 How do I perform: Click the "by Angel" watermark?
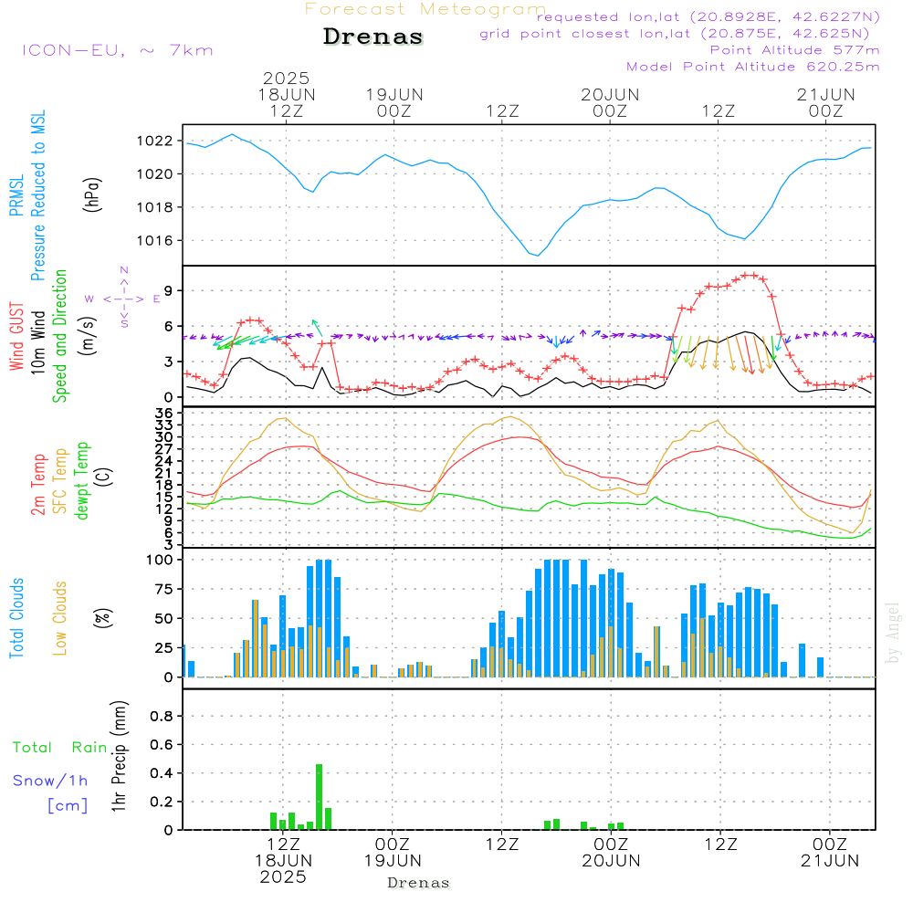(893, 632)
